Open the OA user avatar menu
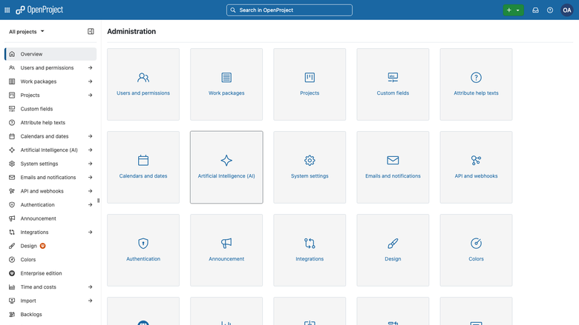579x325 pixels. click(567, 10)
